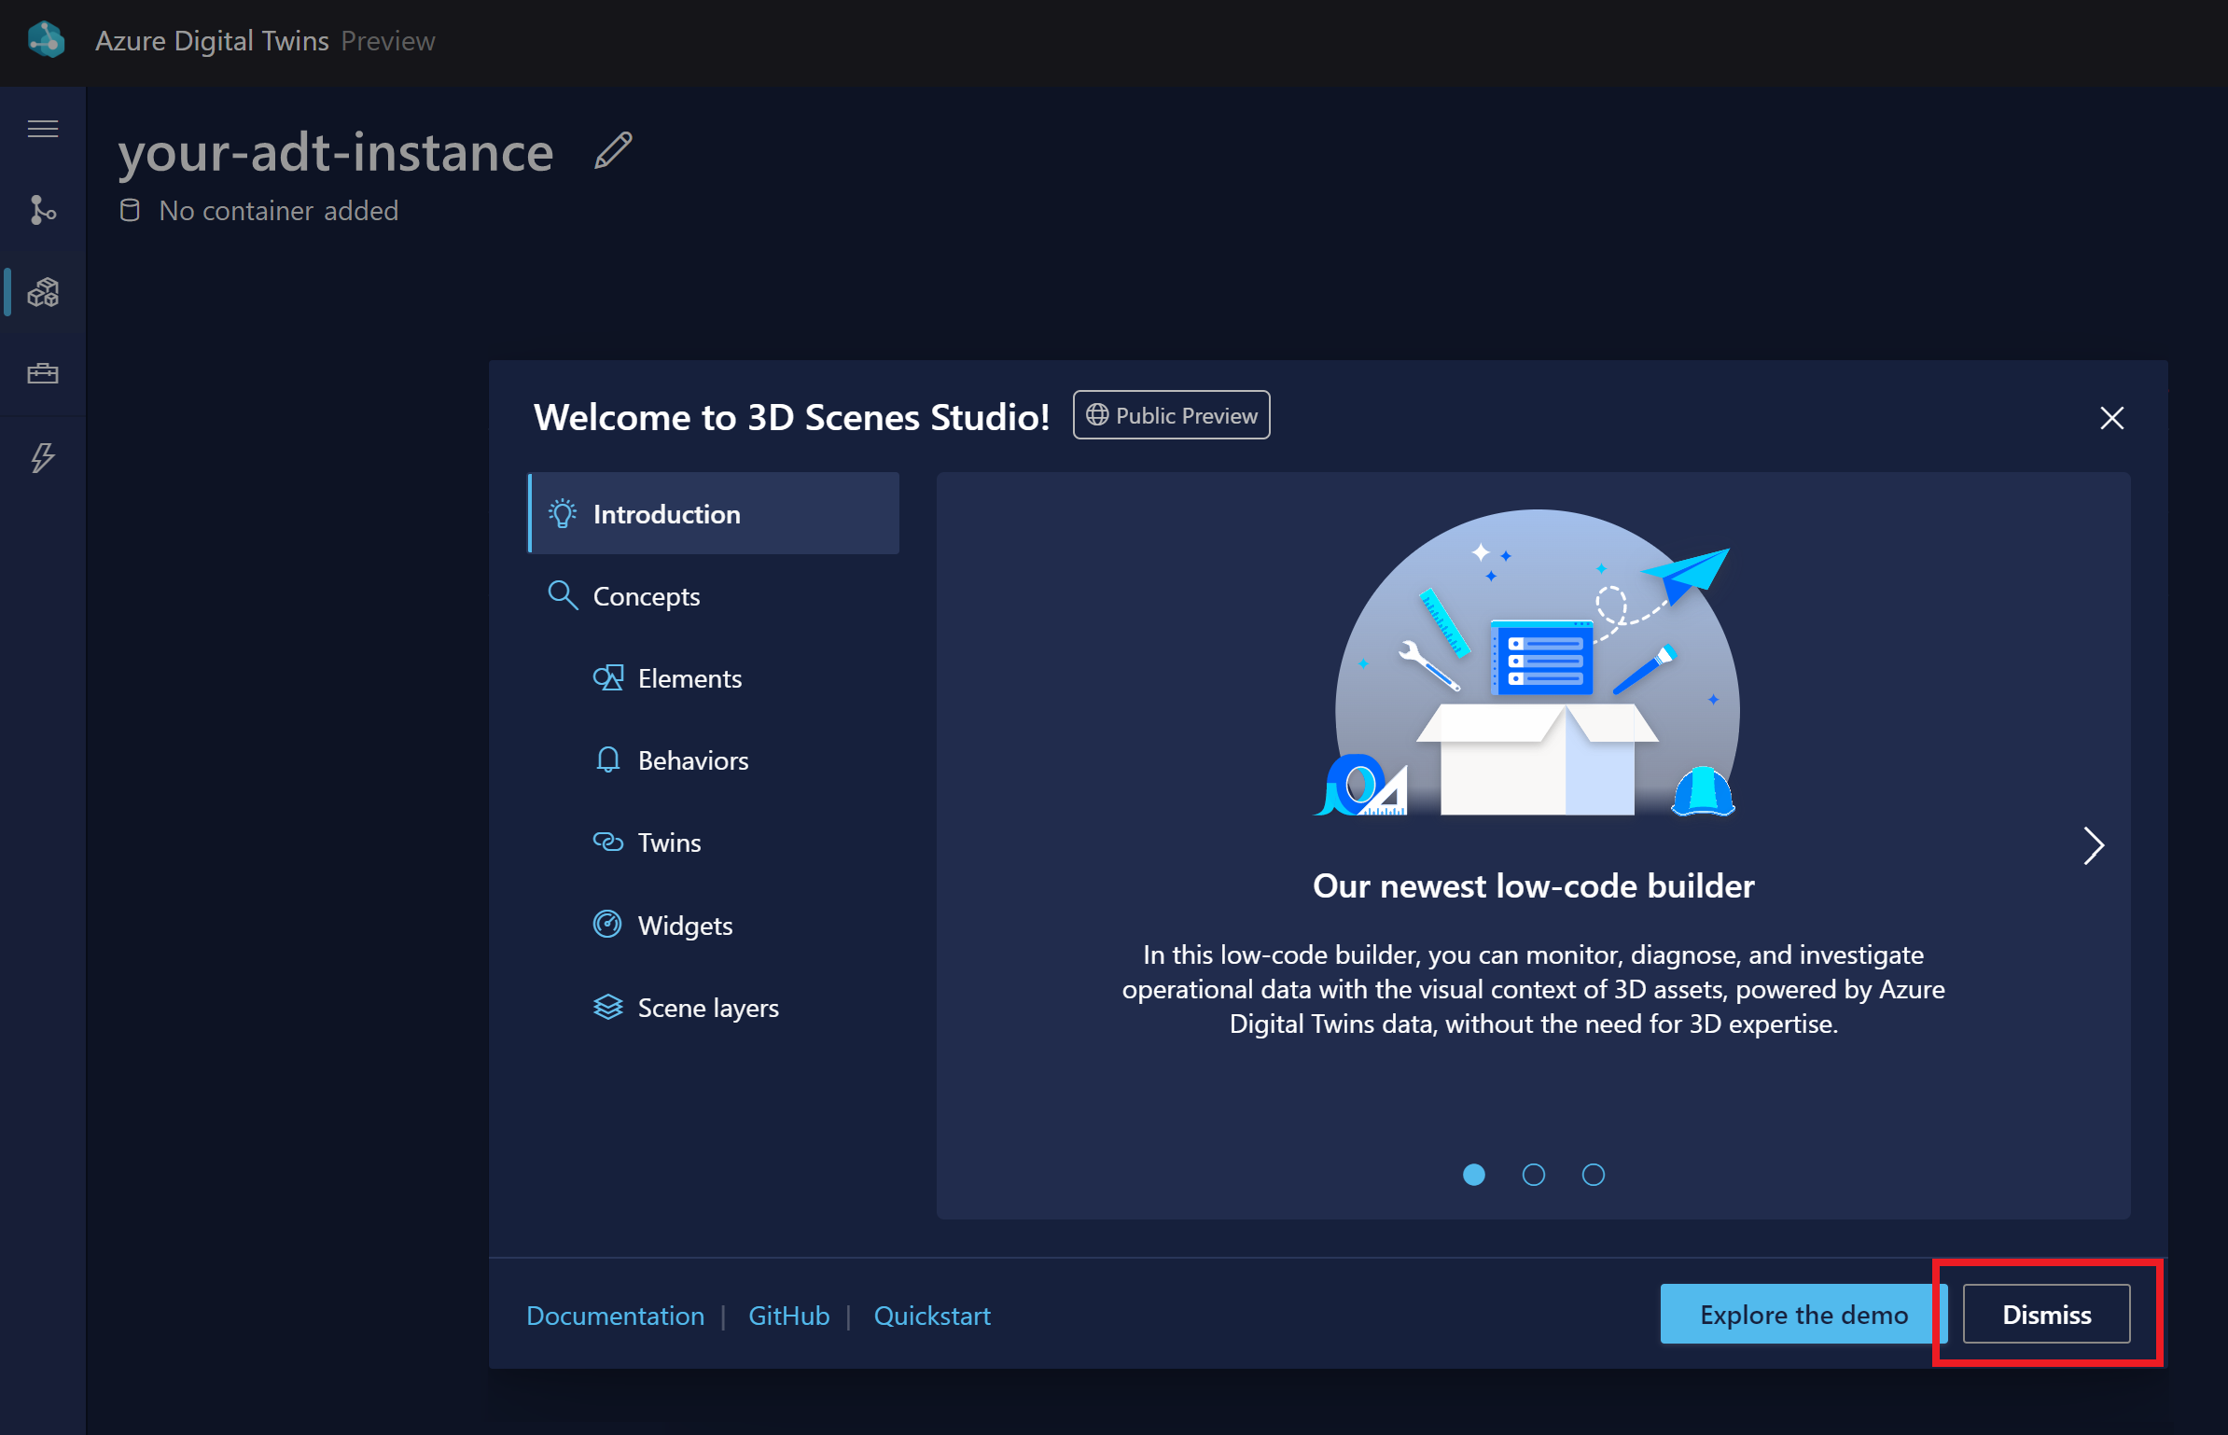
Task: Edit instance name with pencil icon
Action: (x=613, y=151)
